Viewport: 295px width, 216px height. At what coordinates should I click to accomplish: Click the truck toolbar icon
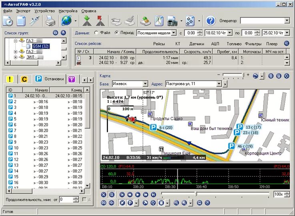pos(173,21)
